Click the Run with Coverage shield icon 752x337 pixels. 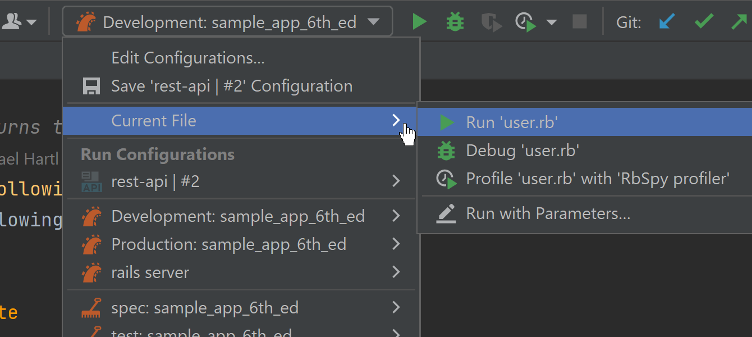pos(491,22)
